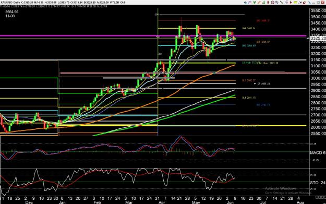Click the green arrow icon in the toolbar
The height and width of the screenshot is (204, 326).
click(254, 2)
